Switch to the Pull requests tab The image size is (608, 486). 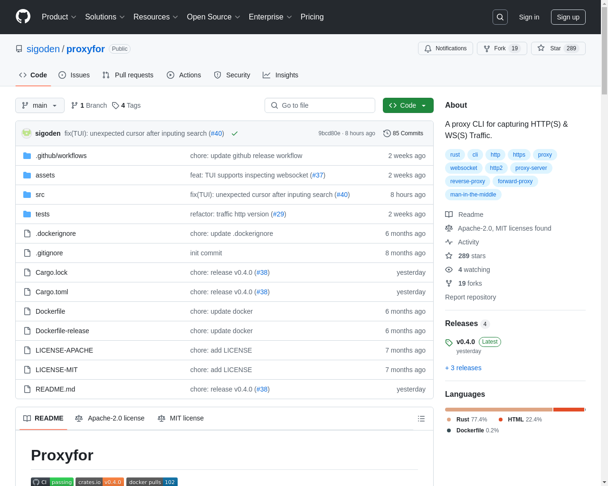click(128, 75)
